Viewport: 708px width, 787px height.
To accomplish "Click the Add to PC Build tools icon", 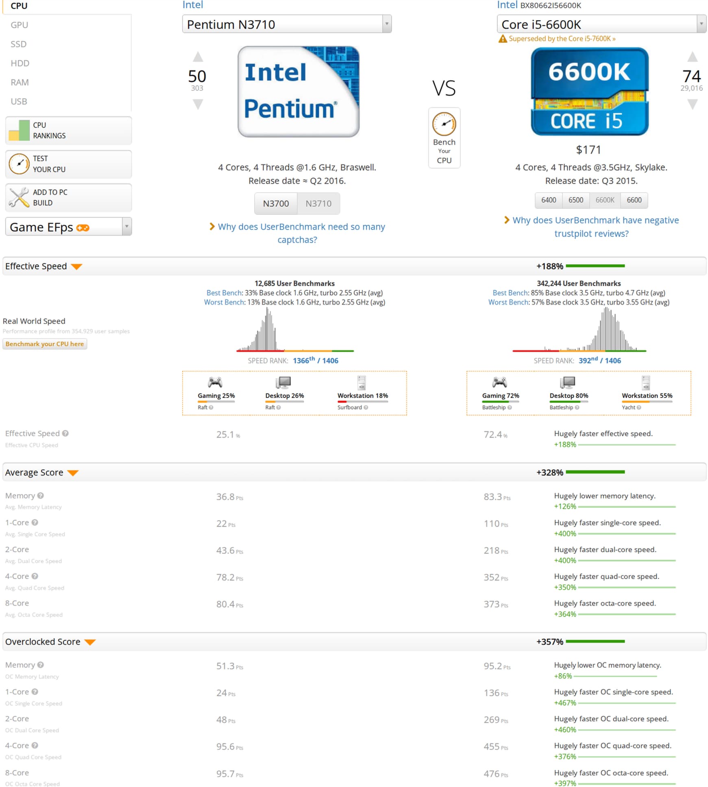I will 19,197.
